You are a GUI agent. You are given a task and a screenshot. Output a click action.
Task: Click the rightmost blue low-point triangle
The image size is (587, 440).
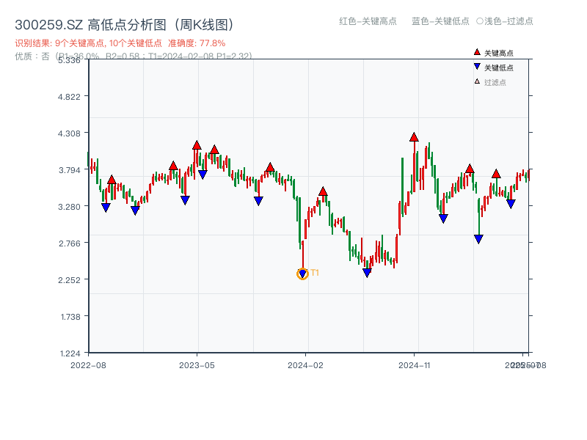(x=511, y=204)
